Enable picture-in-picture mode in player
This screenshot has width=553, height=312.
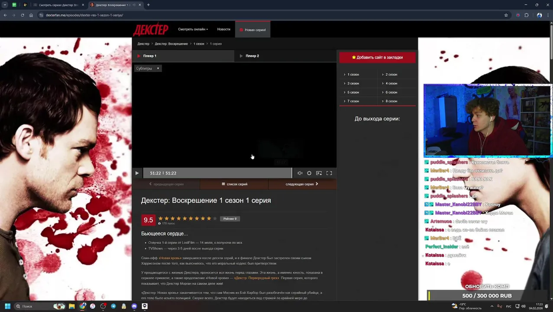pos(319,173)
